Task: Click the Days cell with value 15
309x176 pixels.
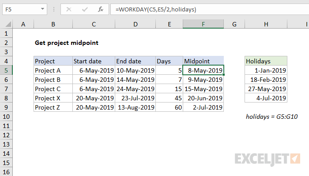Action: coord(169,89)
